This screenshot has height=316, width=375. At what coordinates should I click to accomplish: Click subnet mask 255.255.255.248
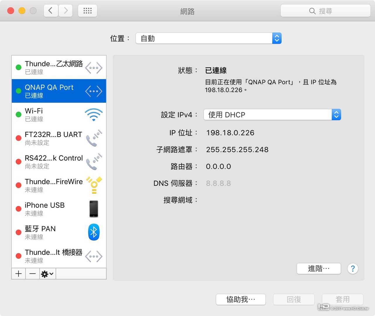(237, 150)
